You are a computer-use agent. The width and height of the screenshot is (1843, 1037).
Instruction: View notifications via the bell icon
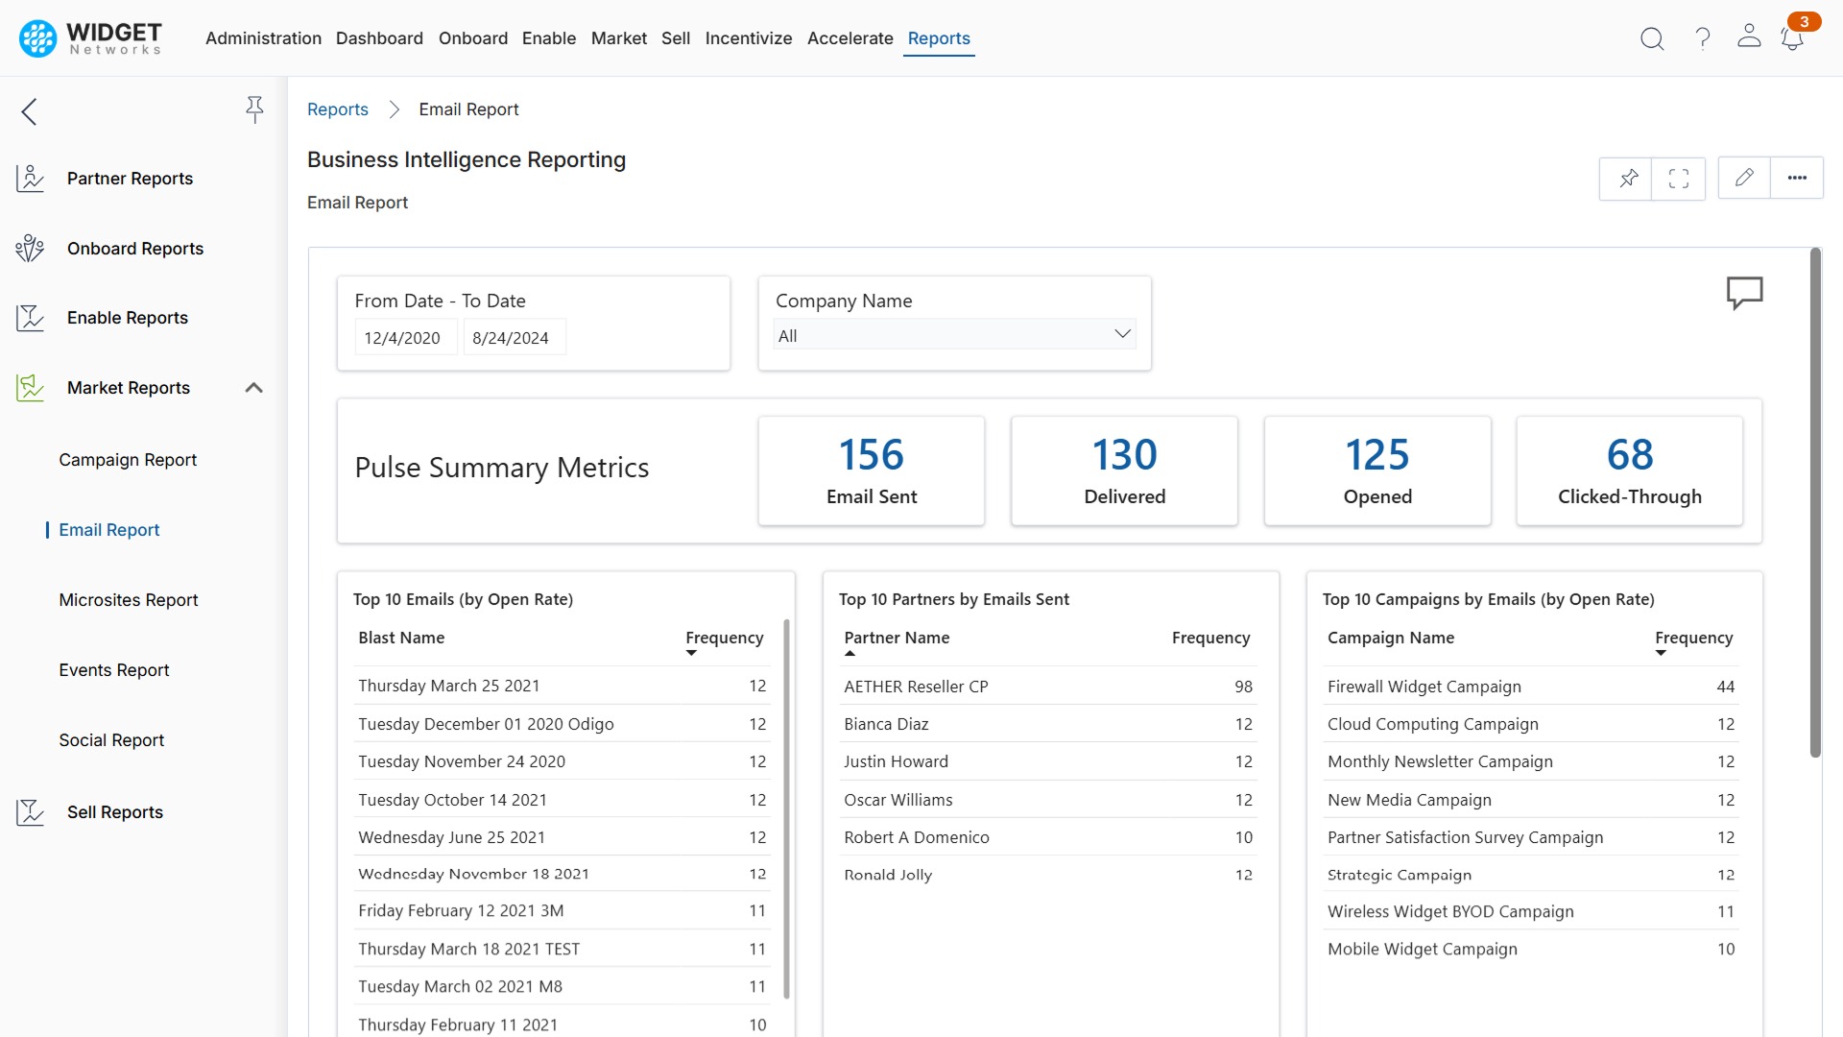tap(1791, 38)
